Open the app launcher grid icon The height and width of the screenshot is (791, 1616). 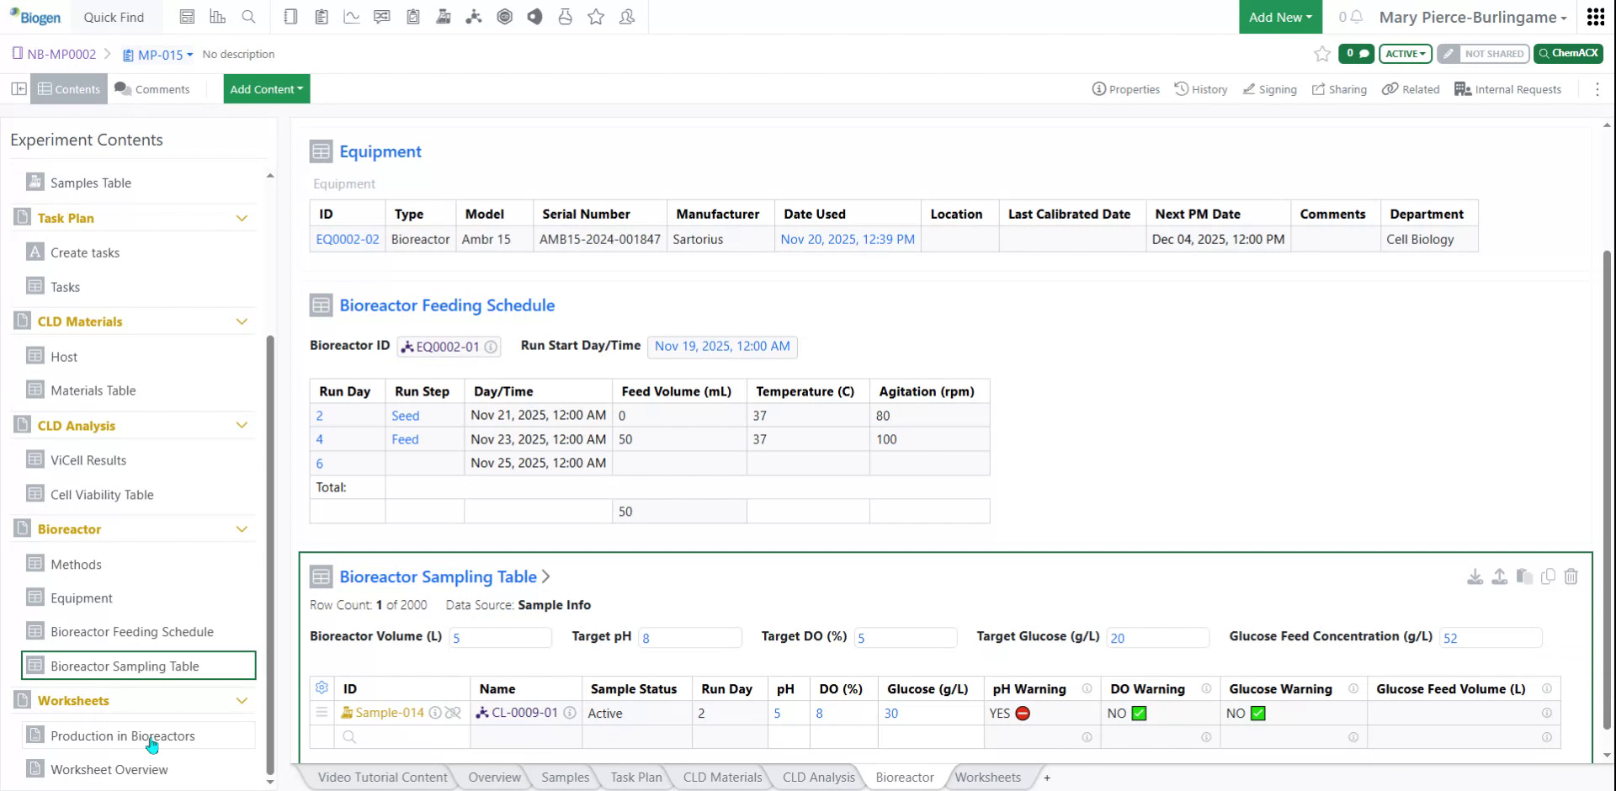coord(1596,17)
